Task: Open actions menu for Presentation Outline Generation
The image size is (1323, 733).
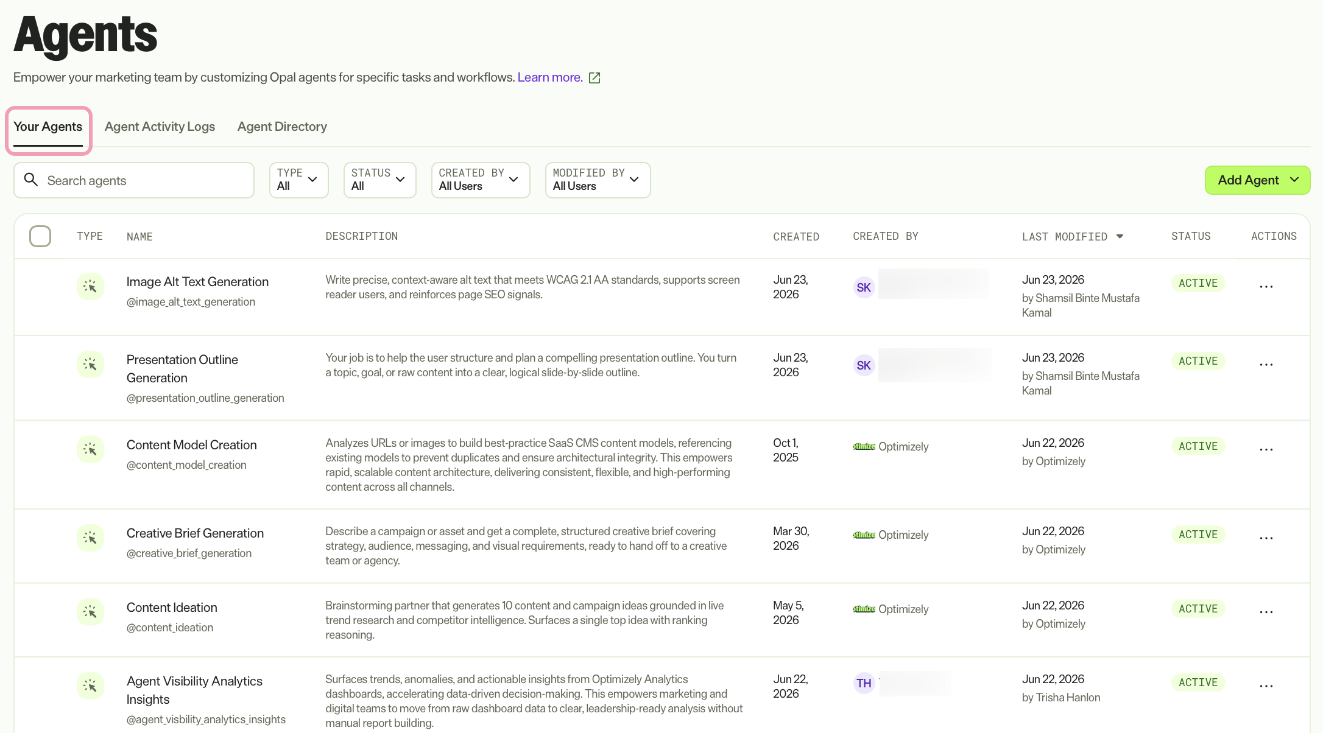Action: 1266,365
